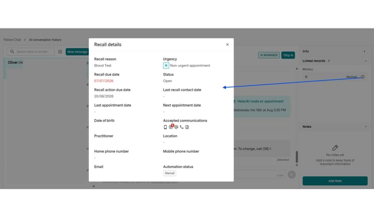
Task: Click the send message round button
Action: pyautogui.click(x=291, y=175)
